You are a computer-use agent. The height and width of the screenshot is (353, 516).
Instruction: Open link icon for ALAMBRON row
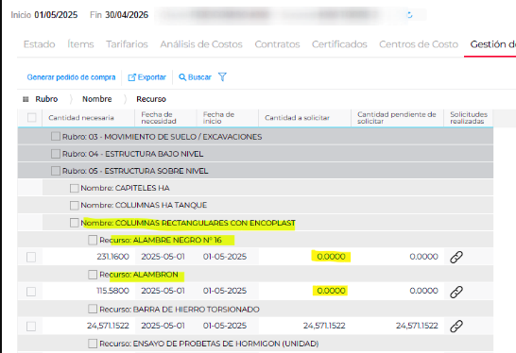point(456,292)
